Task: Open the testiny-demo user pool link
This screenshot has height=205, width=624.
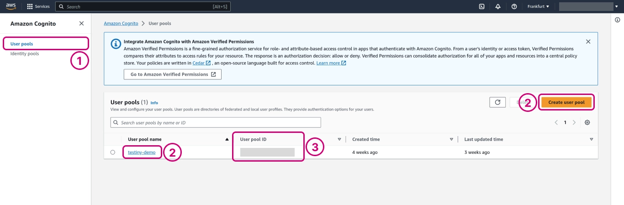Action: (x=142, y=152)
